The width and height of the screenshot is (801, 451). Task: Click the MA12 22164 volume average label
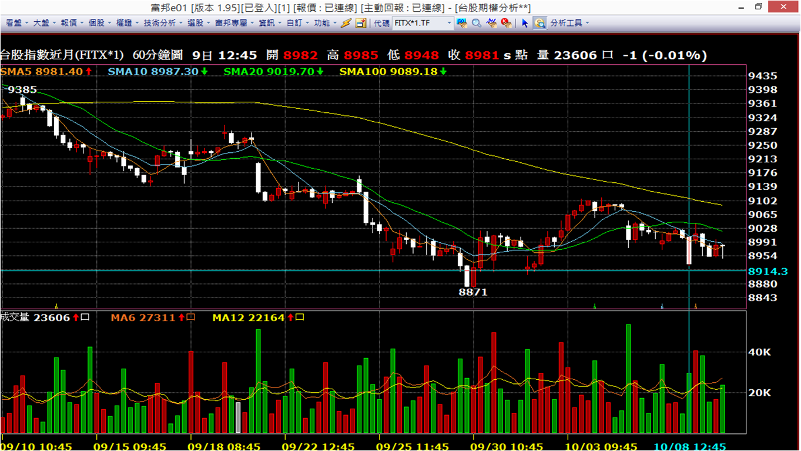pos(258,318)
